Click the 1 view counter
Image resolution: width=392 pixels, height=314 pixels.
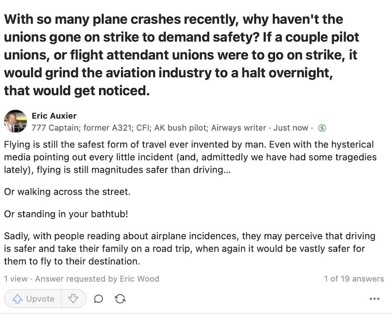pos(16,278)
